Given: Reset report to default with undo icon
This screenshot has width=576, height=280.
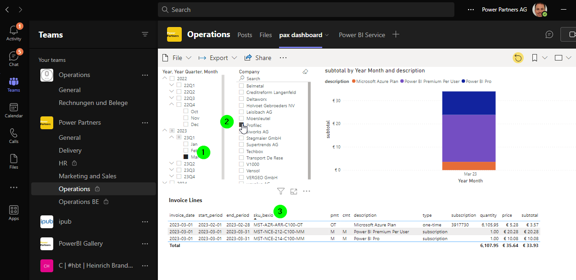Looking at the screenshot, I should click(x=518, y=58).
